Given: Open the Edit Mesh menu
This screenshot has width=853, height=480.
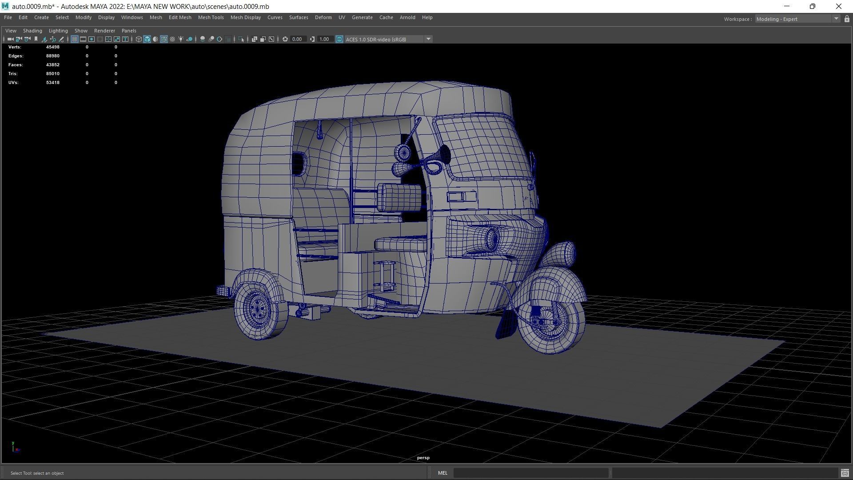Looking at the screenshot, I should tap(180, 17).
